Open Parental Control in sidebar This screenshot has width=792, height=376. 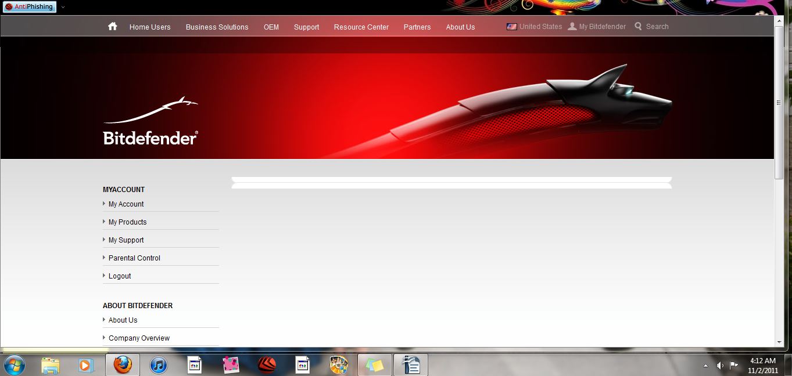134,258
